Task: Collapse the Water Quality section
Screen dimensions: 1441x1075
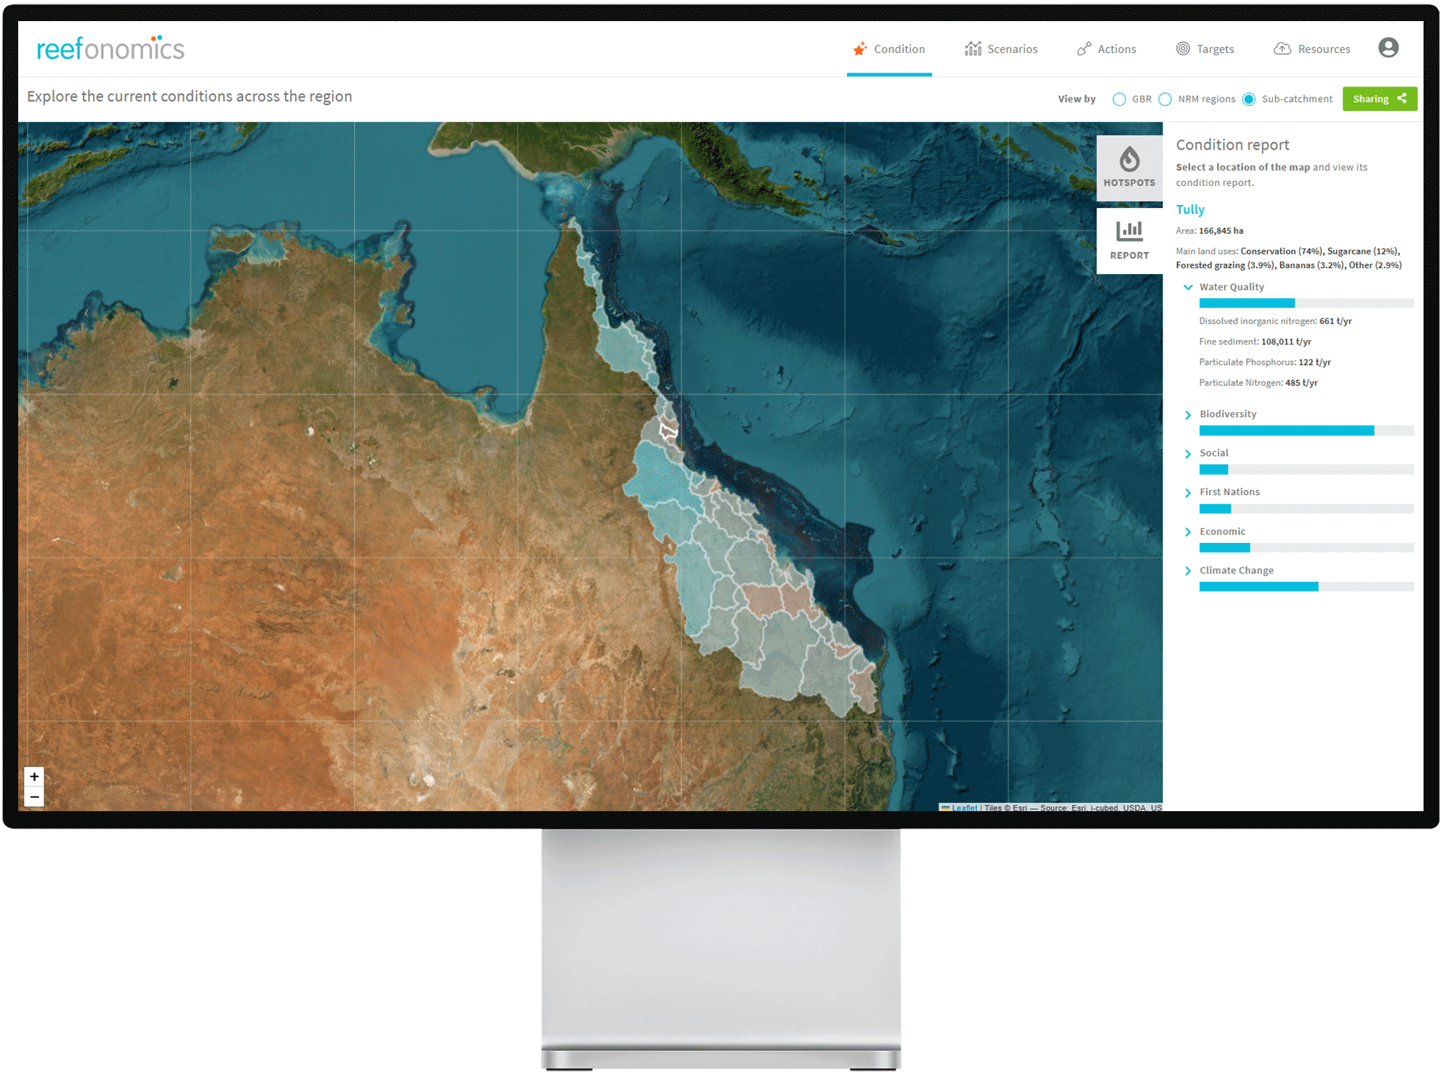Action: [x=1188, y=287]
